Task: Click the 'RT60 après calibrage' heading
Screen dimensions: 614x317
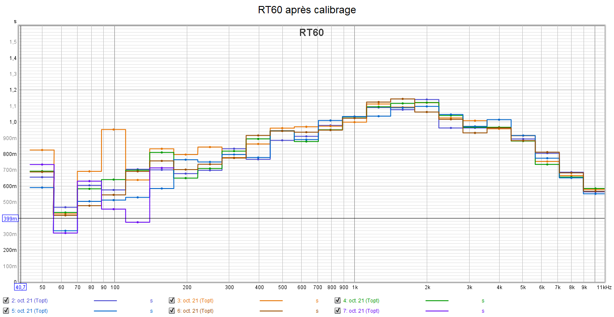Action: (307, 10)
